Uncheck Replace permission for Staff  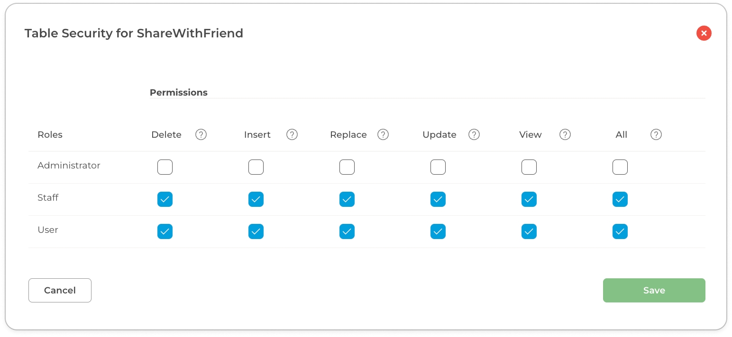point(347,199)
